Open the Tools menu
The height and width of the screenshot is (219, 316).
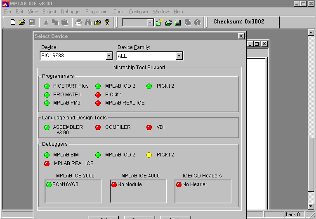119,12
